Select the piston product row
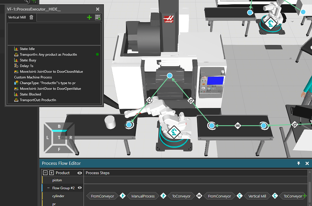This screenshot has height=206, width=312. [62, 180]
